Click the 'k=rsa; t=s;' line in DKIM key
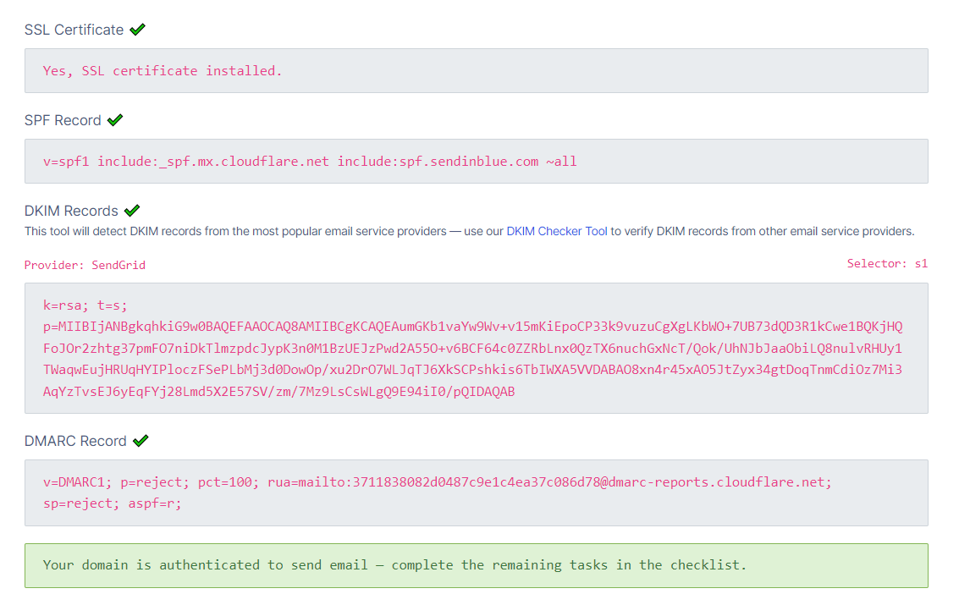 tap(85, 305)
